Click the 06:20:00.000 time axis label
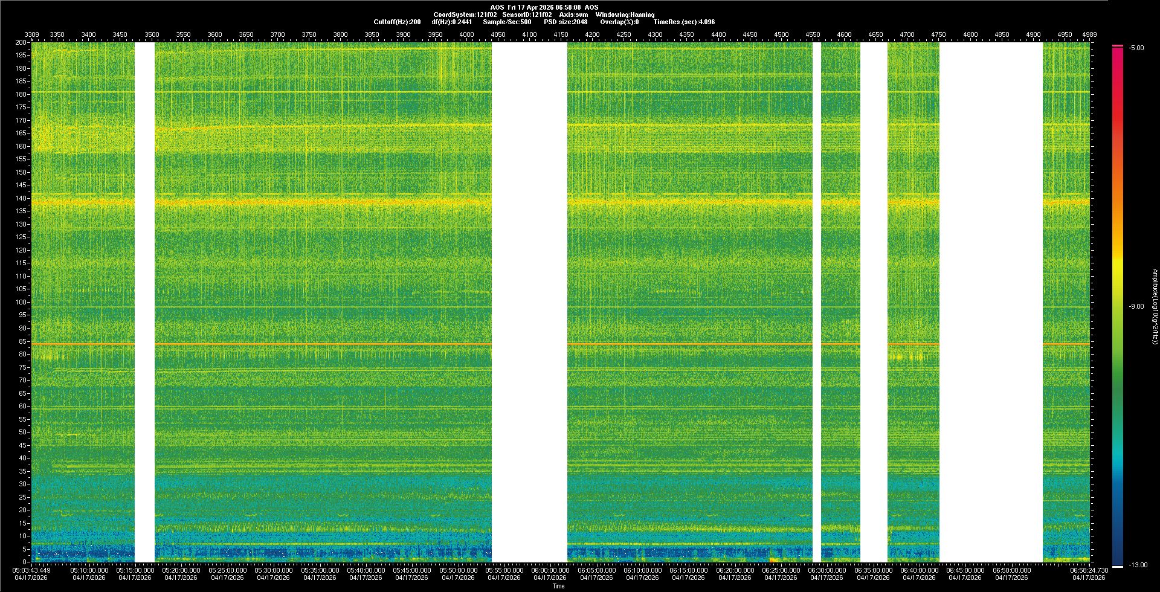The width and height of the screenshot is (1160, 592). 735,570
